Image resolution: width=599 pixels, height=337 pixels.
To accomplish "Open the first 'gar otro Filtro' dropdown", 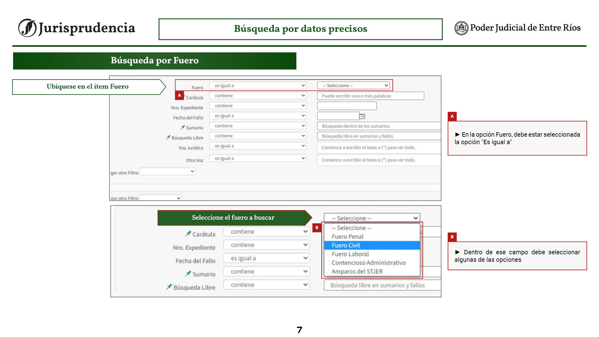I will tap(168, 171).
